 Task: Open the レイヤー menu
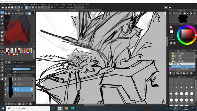(18, 4)
